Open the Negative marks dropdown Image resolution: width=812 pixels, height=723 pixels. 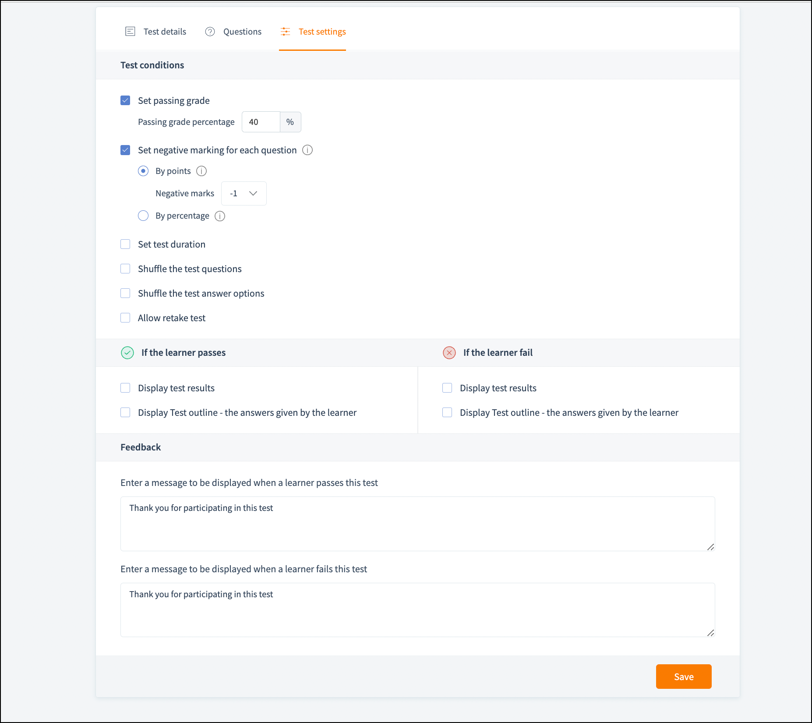(244, 194)
